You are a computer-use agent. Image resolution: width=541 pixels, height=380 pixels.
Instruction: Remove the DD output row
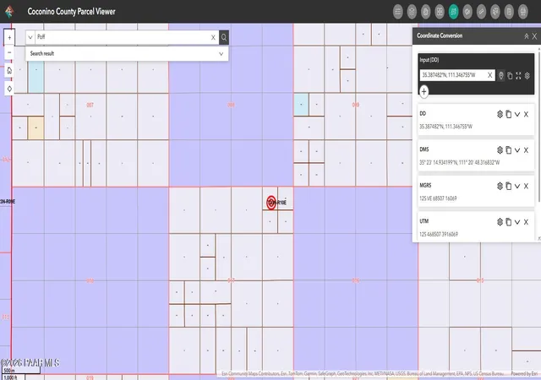click(526, 114)
